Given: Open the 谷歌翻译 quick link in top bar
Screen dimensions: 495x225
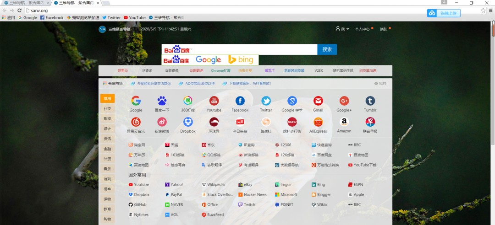Looking at the screenshot, I should tap(196, 70).
